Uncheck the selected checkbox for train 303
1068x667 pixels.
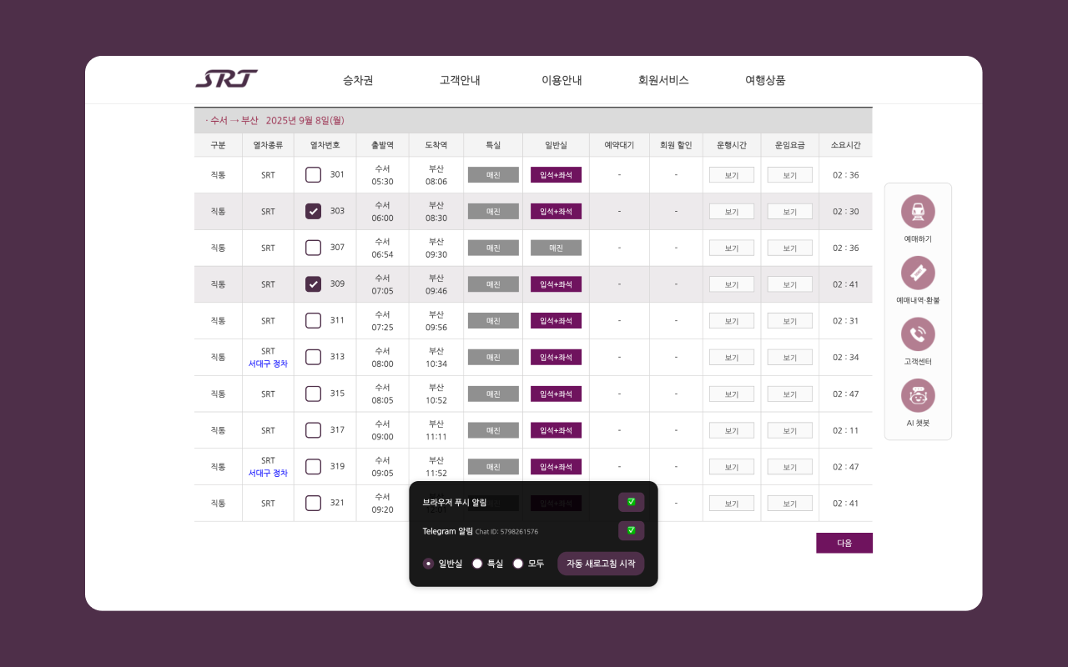click(x=313, y=211)
